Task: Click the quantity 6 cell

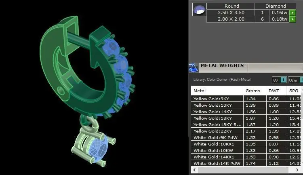Action: click(x=262, y=19)
